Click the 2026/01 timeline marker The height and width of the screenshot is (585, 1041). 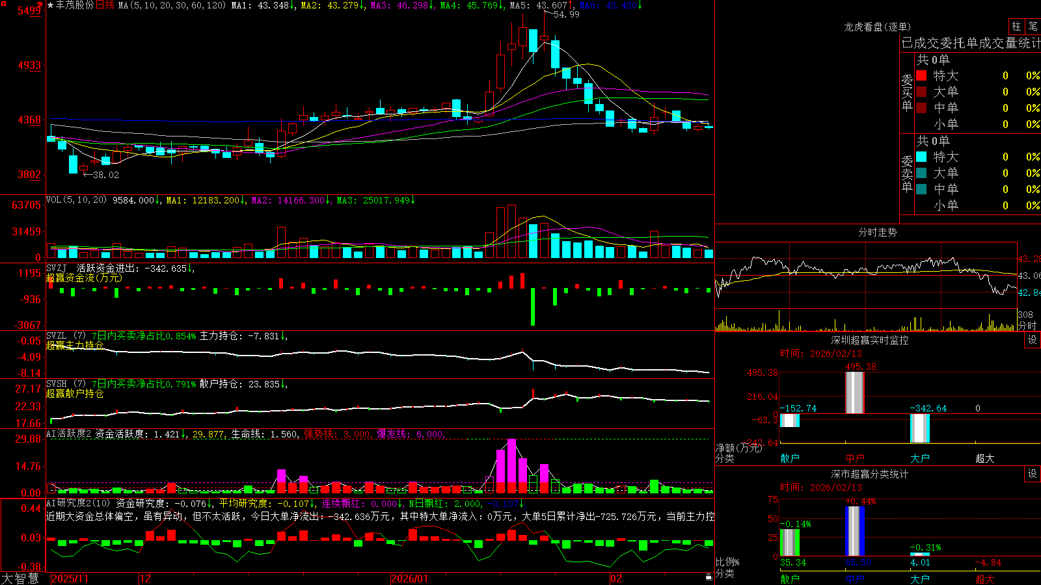click(x=409, y=578)
